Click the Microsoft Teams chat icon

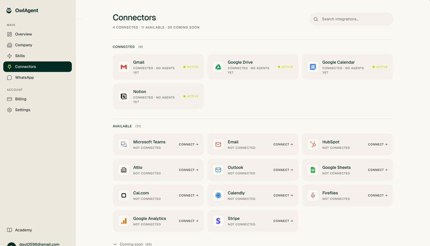click(x=124, y=144)
